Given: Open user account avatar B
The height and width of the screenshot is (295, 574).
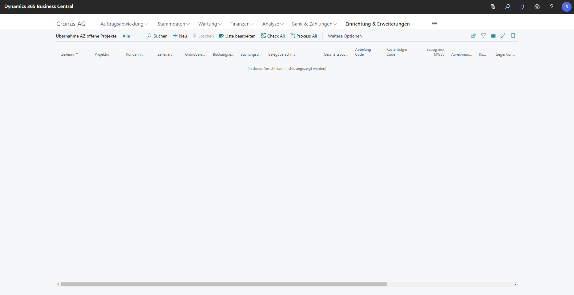Looking at the screenshot, I should pos(566,7).
